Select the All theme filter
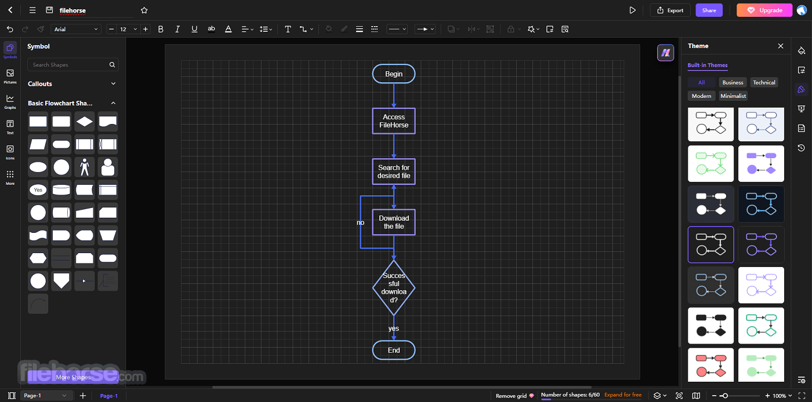 701,82
